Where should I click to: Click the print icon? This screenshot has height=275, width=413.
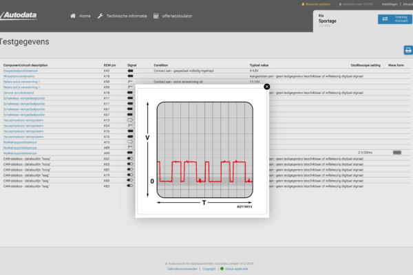pyautogui.click(x=407, y=49)
